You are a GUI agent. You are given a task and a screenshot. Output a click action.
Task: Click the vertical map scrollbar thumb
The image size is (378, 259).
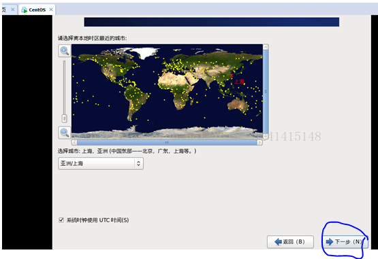click(266, 92)
